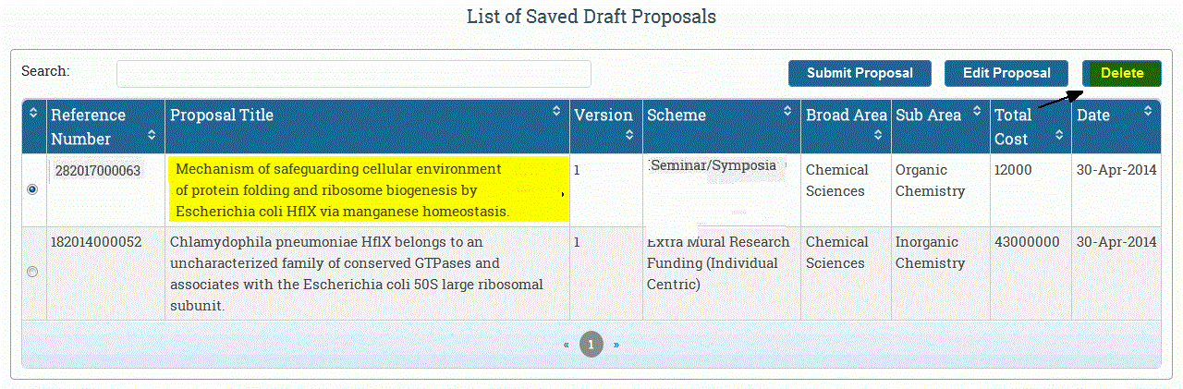Sort by Reference Number column arrows
The height and width of the screenshot is (389, 1183).
click(x=153, y=135)
